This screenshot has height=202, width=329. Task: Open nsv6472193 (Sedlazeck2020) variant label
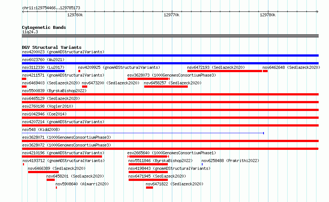216,67
